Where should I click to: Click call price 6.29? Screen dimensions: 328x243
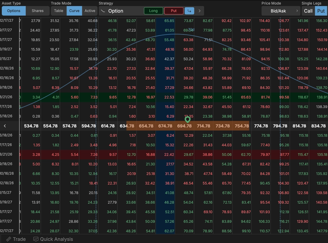tap(170, 116)
